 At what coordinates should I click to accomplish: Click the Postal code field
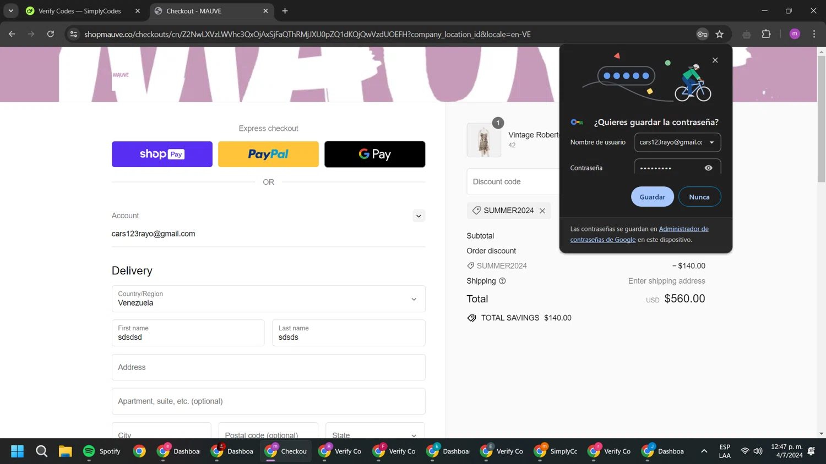pyautogui.click(x=268, y=431)
